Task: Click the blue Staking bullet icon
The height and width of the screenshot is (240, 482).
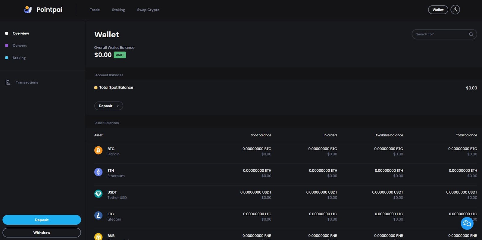Action: pyautogui.click(x=7, y=58)
